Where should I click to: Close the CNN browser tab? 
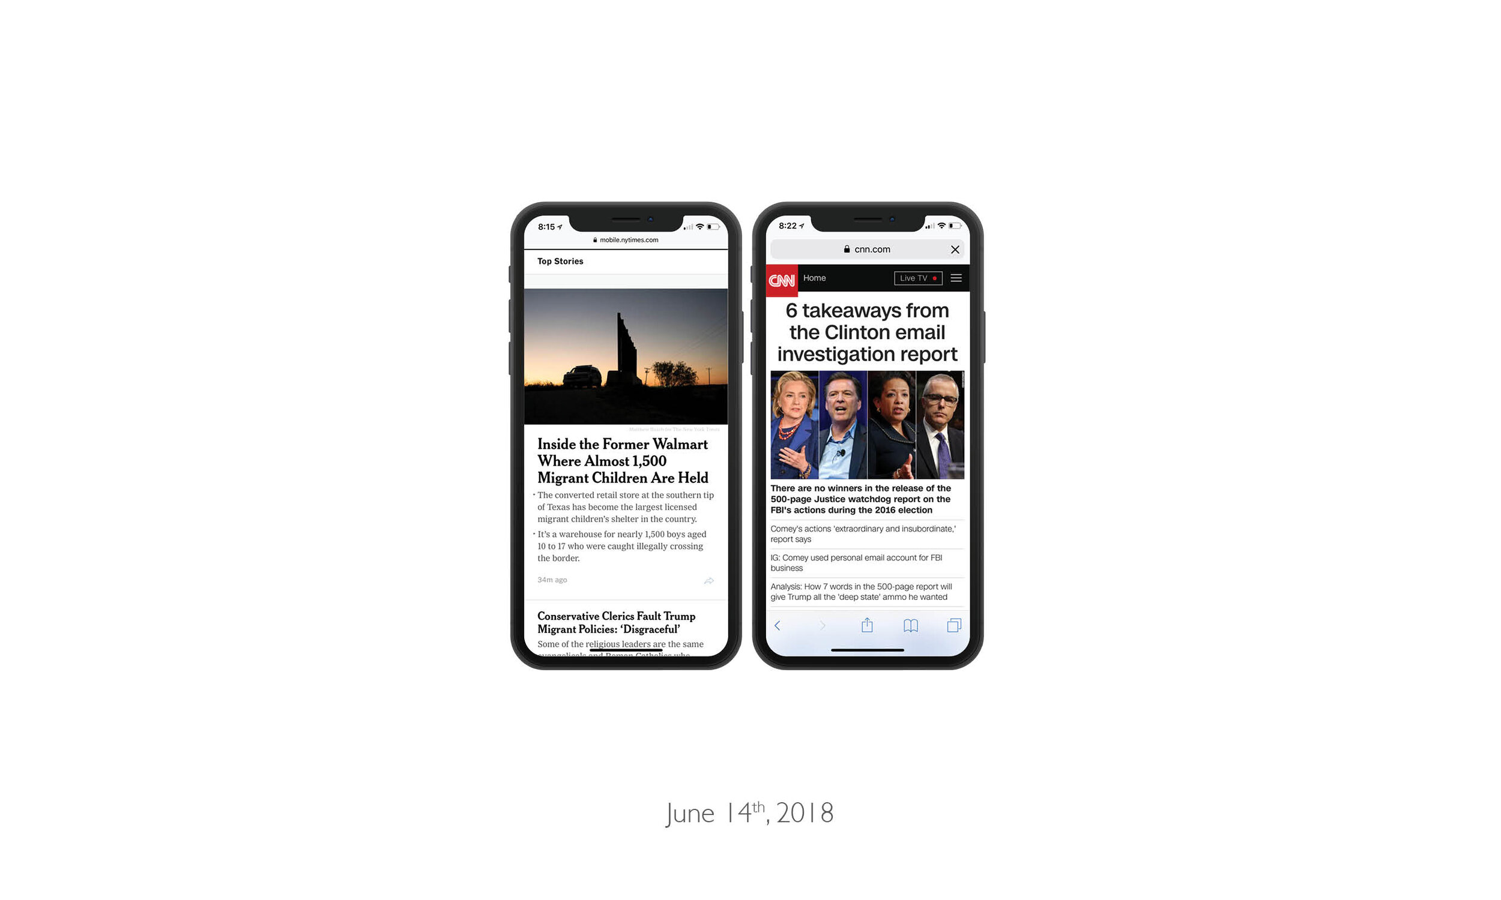click(955, 248)
